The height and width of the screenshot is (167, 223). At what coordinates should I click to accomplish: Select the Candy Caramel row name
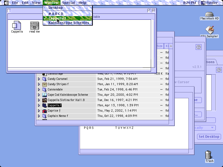point(57,79)
